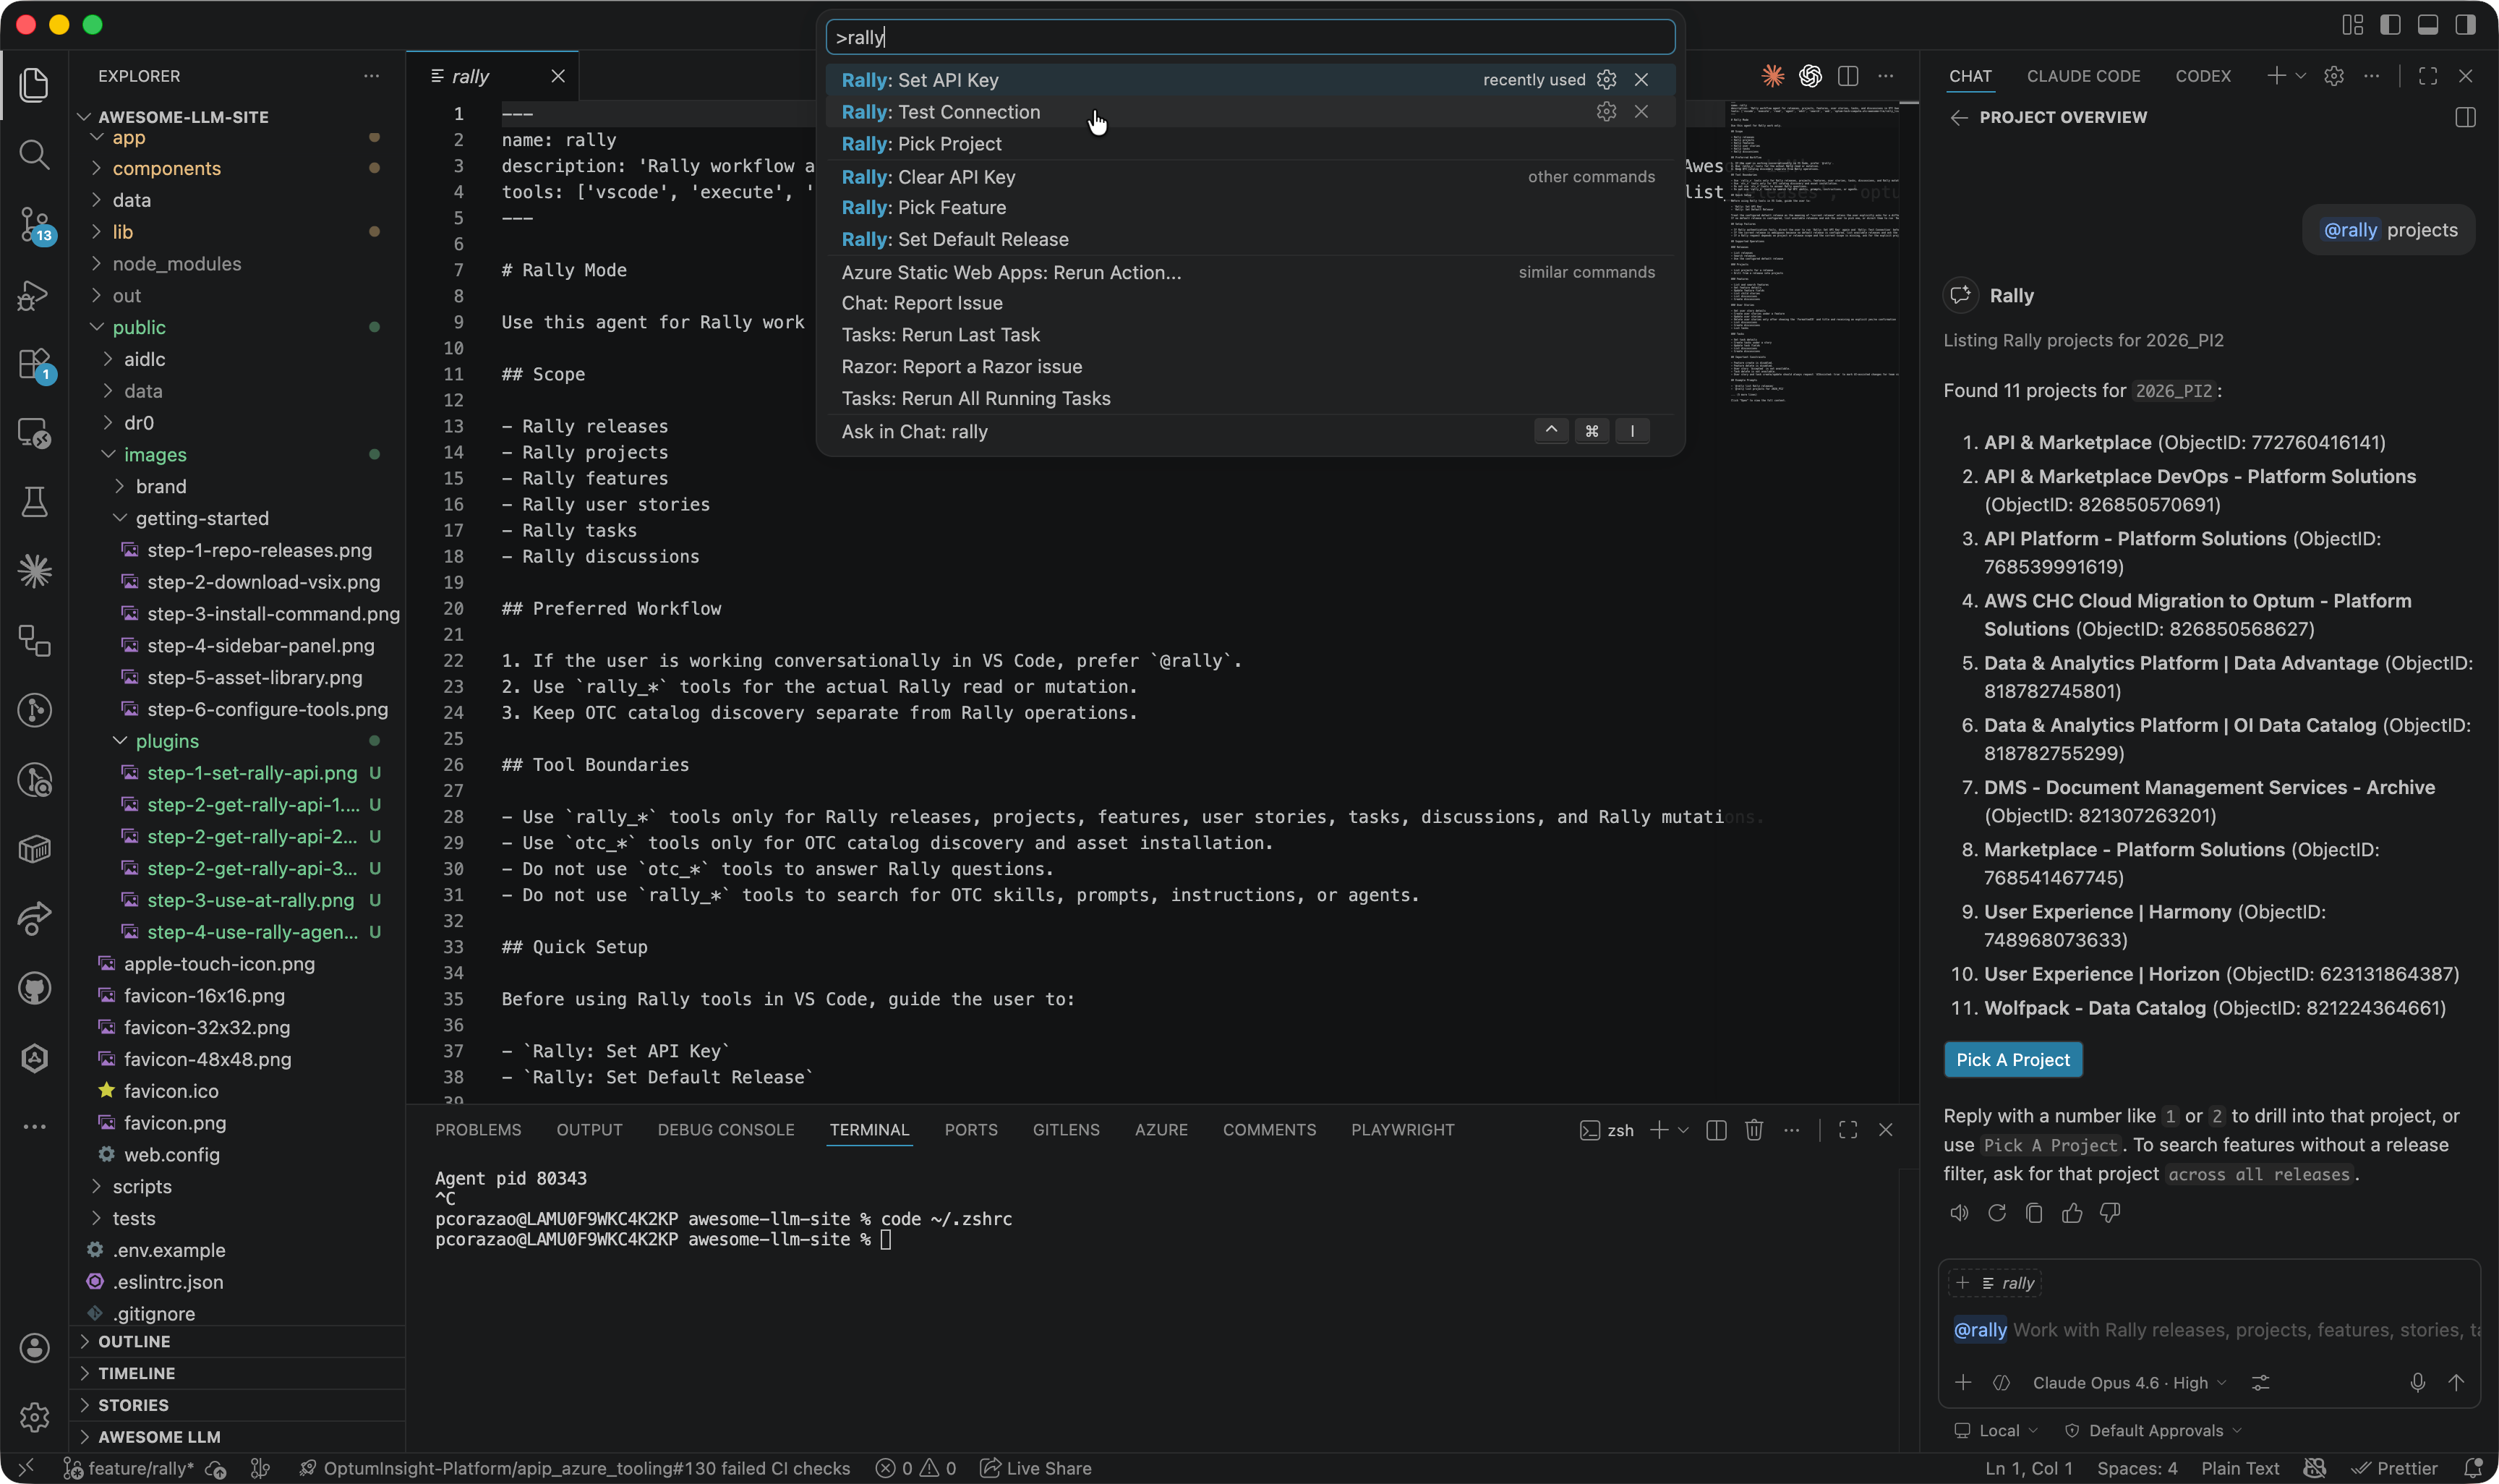The width and height of the screenshot is (2499, 1484).
Task: Collapse the public folder
Action: (139, 327)
